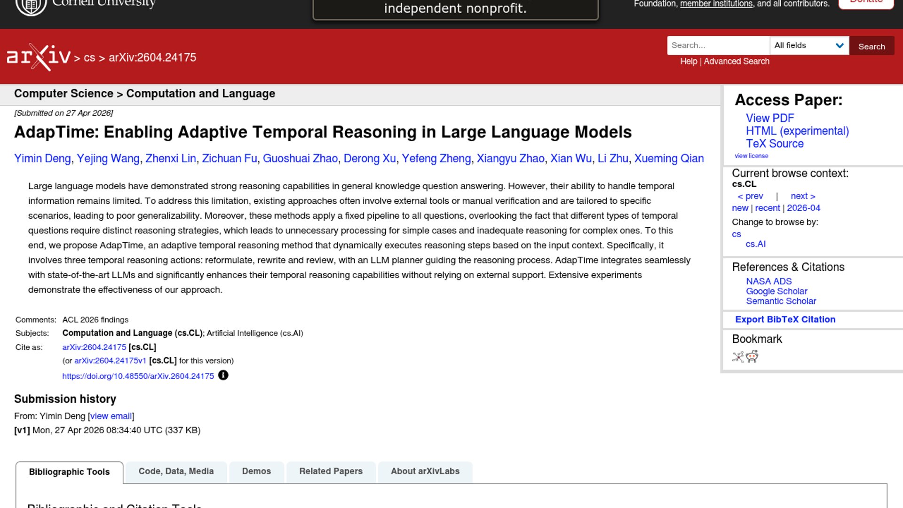Open the author Yimin Deng link

click(42, 159)
